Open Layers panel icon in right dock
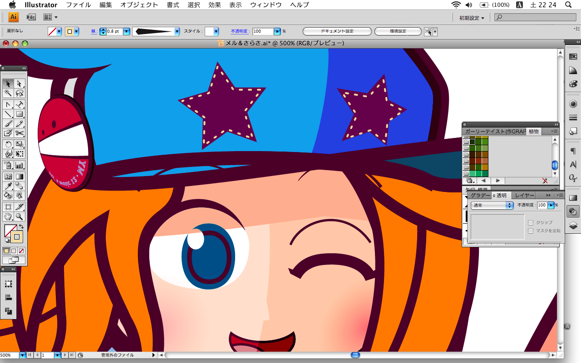 [573, 225]
